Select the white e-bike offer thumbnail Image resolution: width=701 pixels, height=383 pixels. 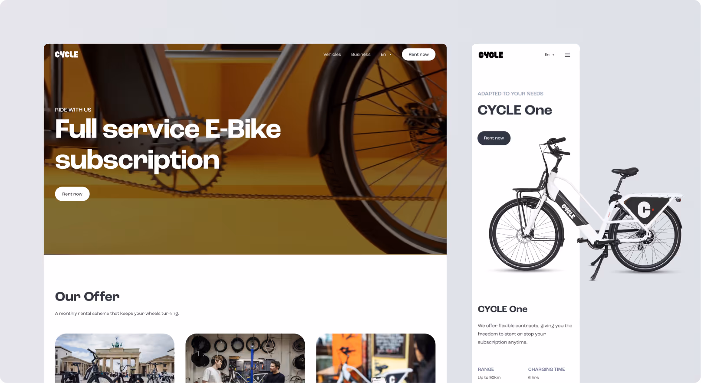tap(375, 358)
